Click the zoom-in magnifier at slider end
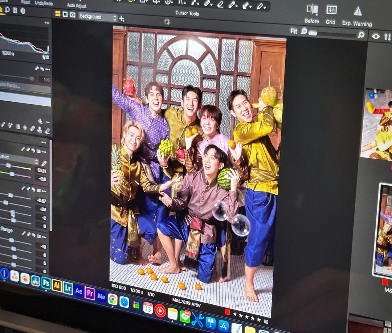392x333 pixels. click(361, 35)
